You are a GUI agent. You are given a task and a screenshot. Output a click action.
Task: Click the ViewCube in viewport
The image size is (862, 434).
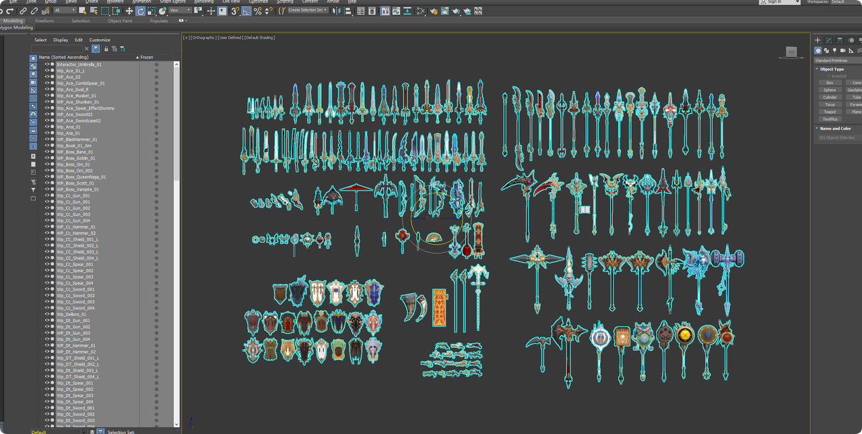coord(791,52)
